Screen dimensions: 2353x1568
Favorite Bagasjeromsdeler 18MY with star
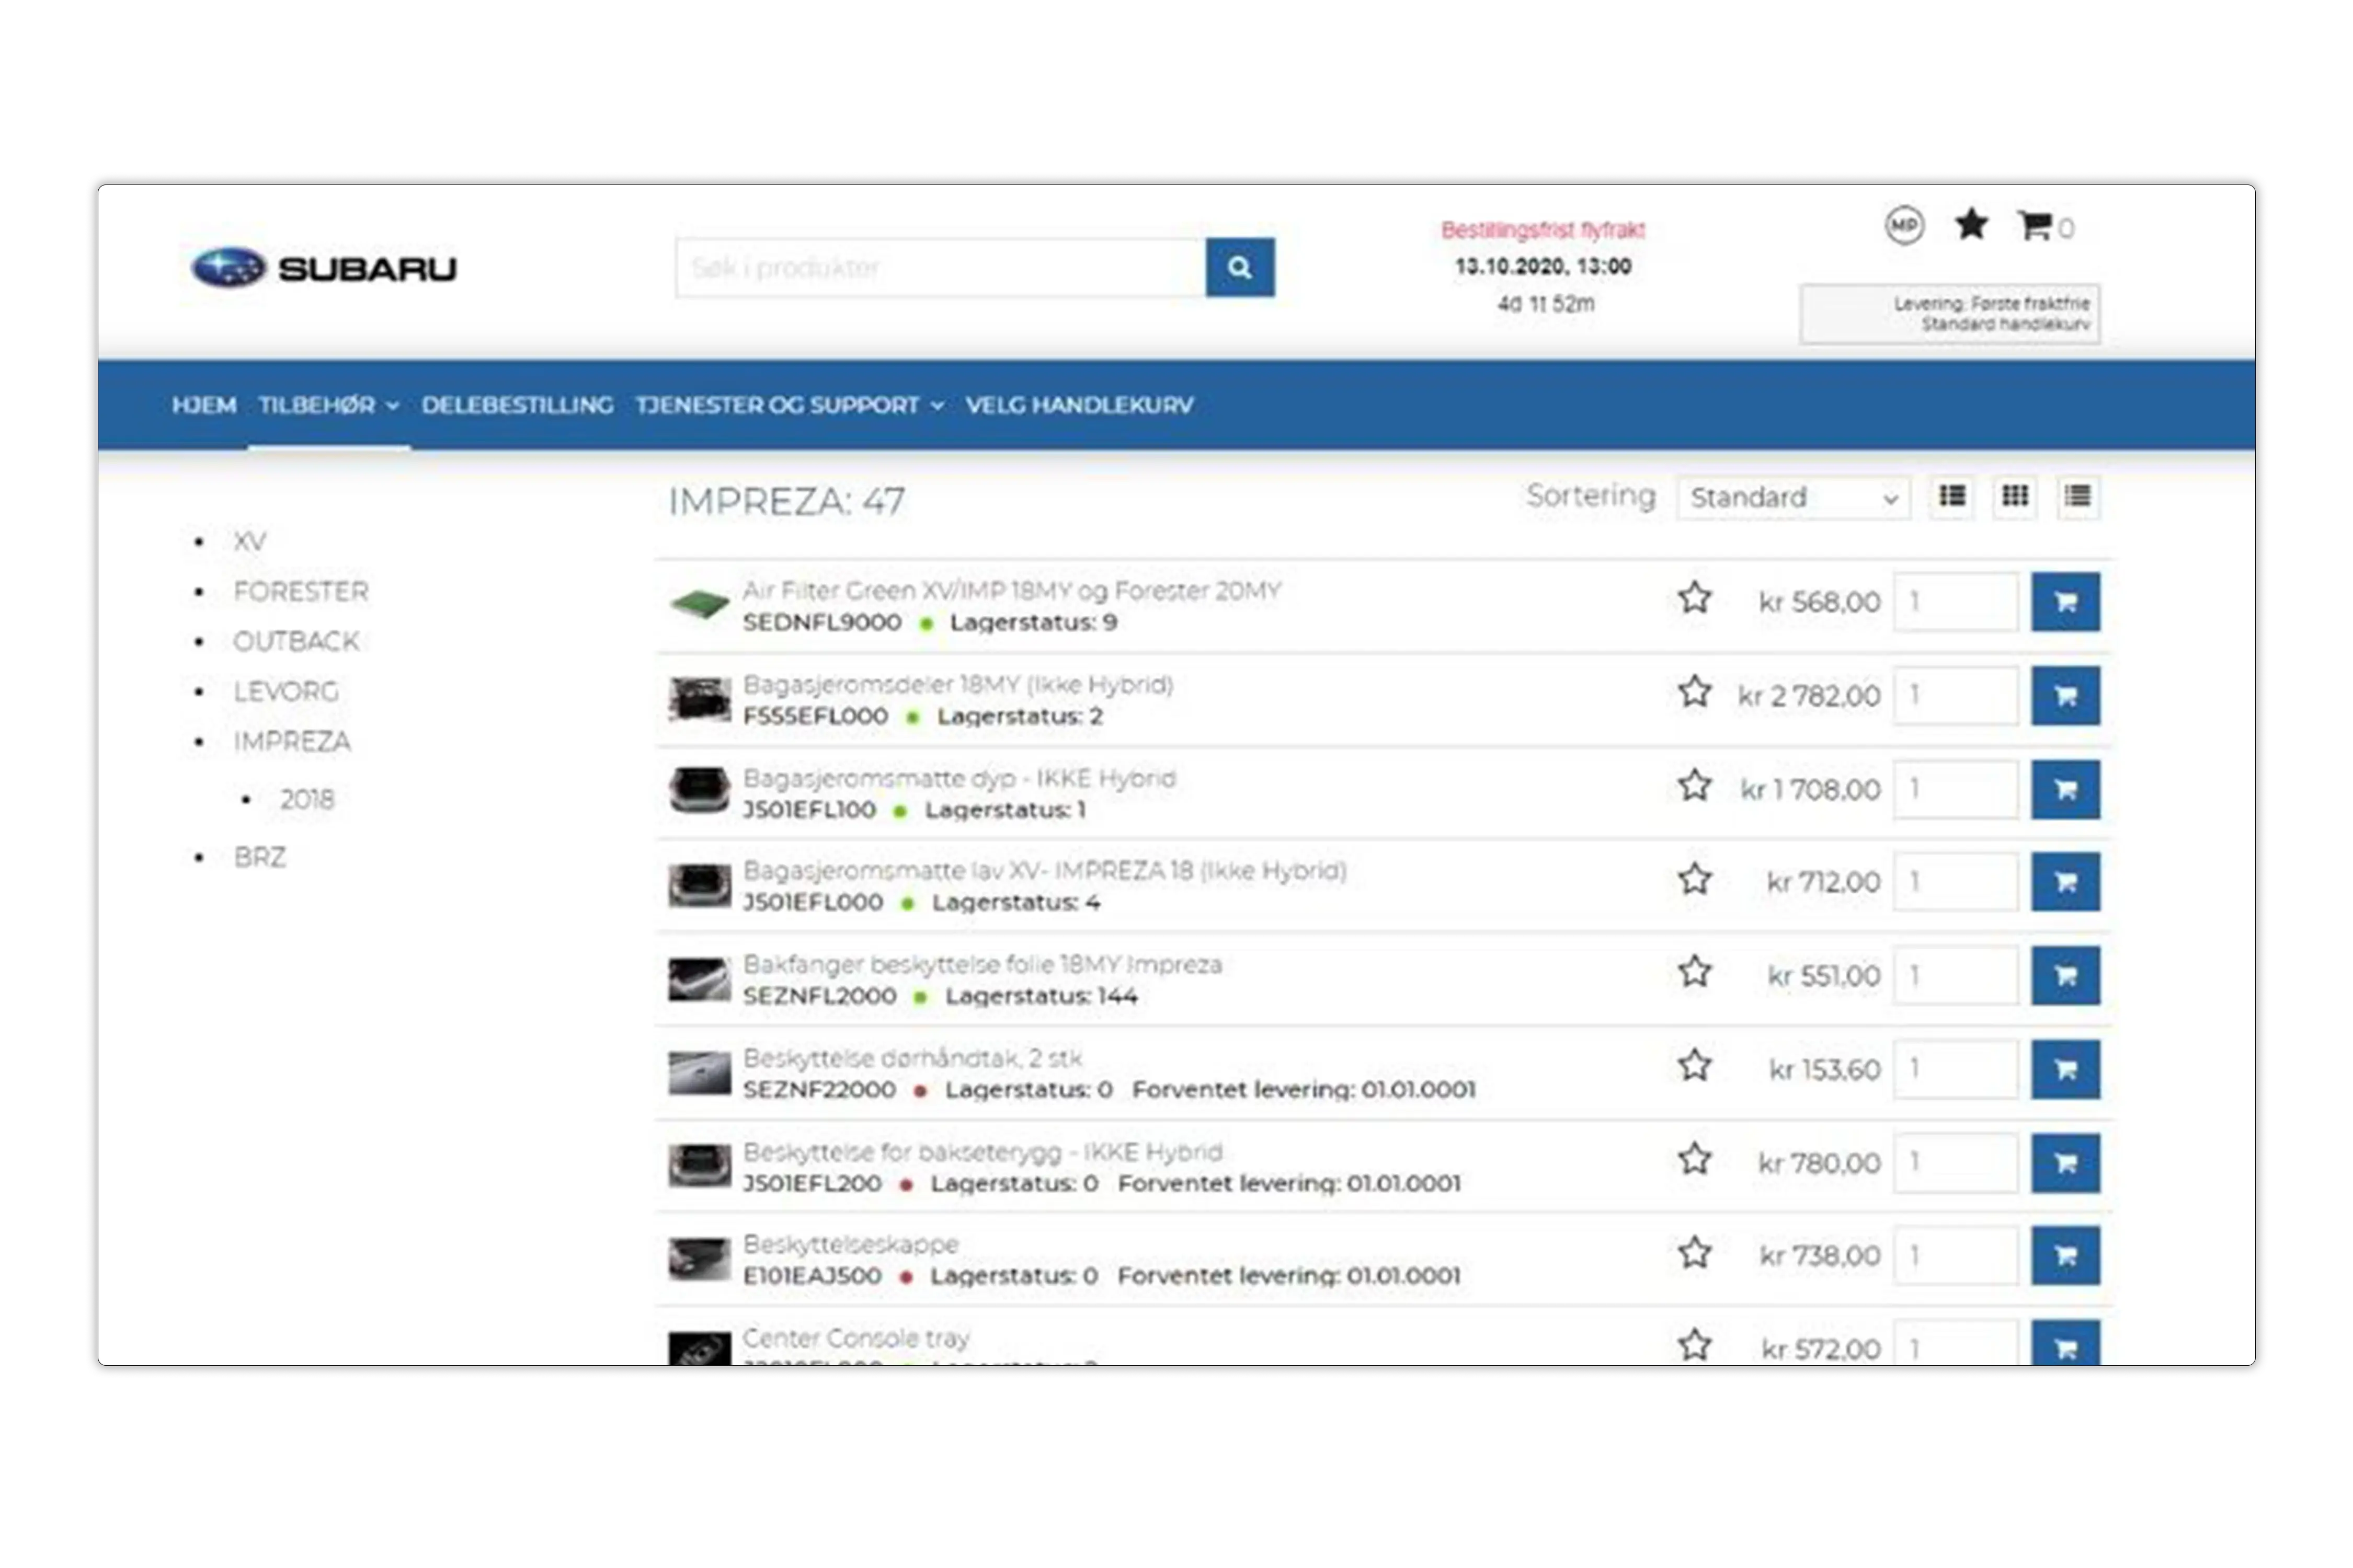pos(1695,691)
